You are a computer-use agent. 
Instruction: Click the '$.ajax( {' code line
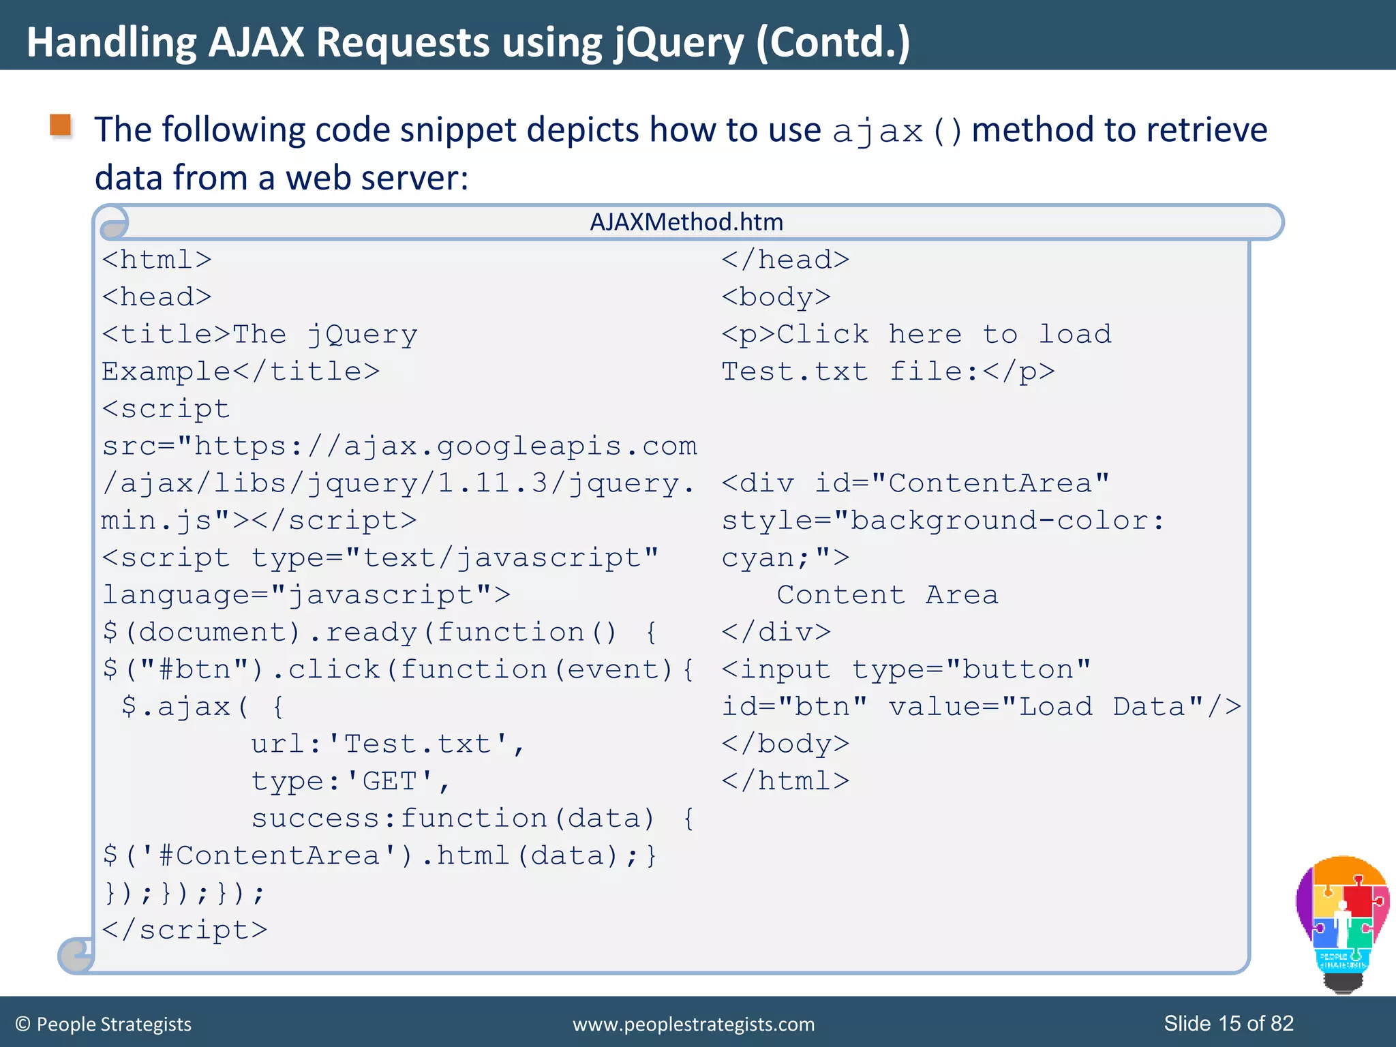(202, 707)
